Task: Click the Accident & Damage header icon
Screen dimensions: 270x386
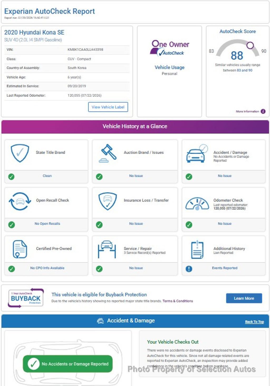Action: coord(100,321)
